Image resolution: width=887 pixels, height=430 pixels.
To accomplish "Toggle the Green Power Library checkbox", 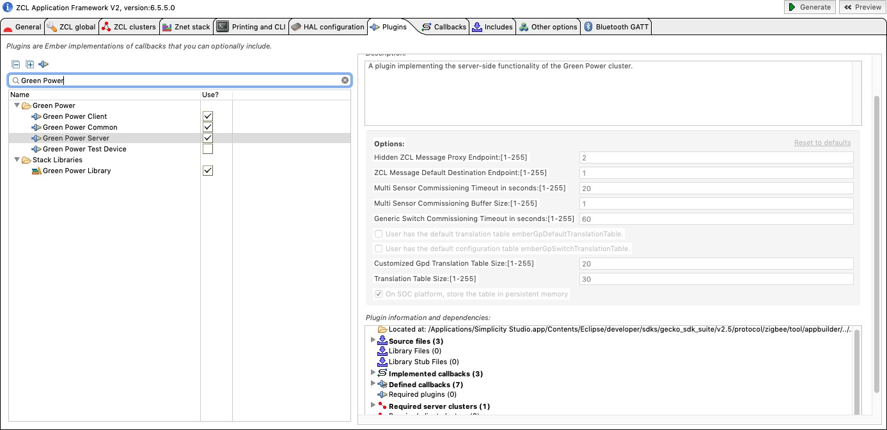I will click(208, 171).
